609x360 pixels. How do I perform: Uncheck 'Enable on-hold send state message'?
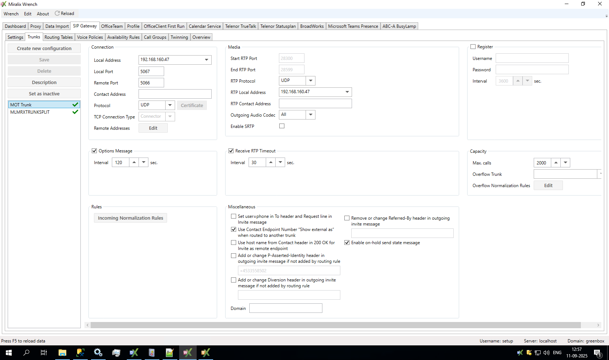(347, 243)
